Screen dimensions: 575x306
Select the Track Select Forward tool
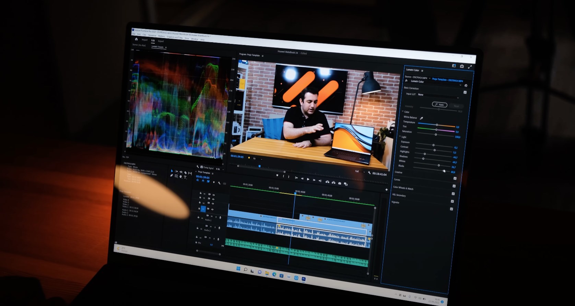176,172
